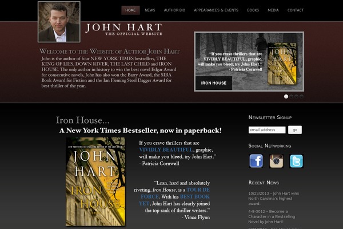
Task: Click the 'Newsletter Signup' heading
Action: pyautogui.click(x=270, y=117)
